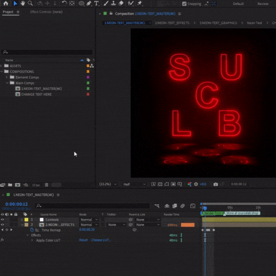This screenshot has width=276, height=276.
Task: Select the Zoom magnifier tool
Action: tap(30, 3)
